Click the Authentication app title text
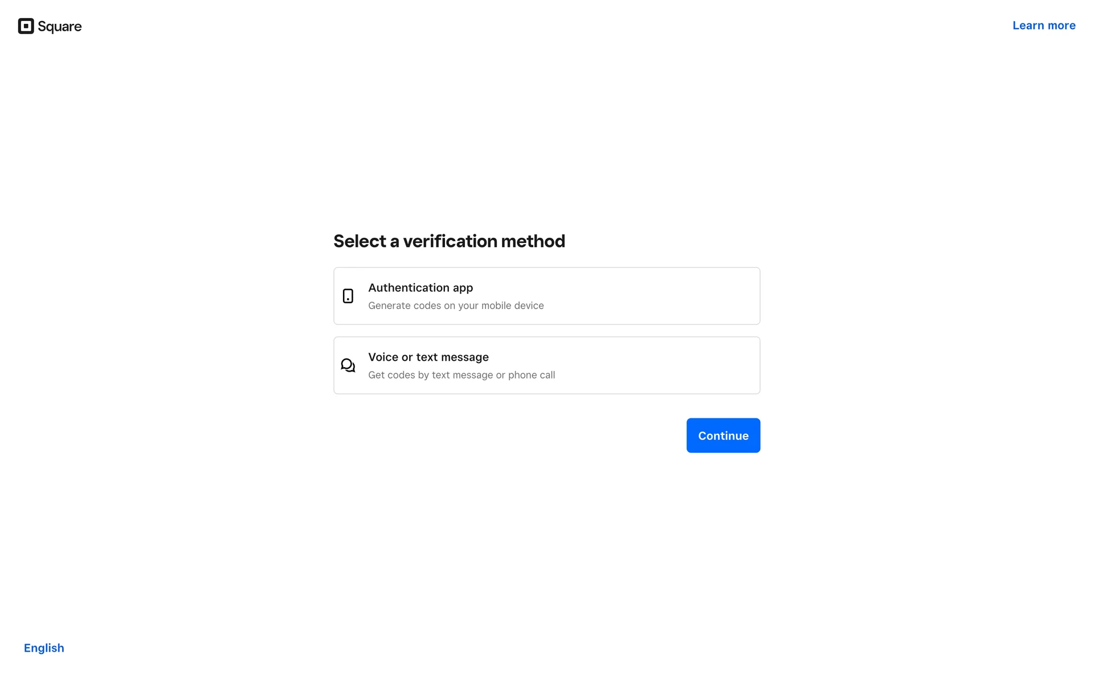The image size is (1094, 683). coord(421,288)
